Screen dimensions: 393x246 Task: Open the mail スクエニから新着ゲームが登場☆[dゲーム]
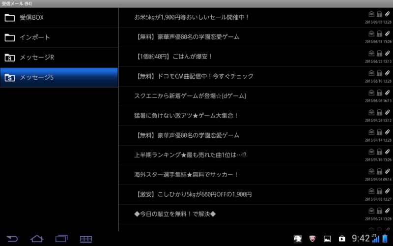click(255, 96)
